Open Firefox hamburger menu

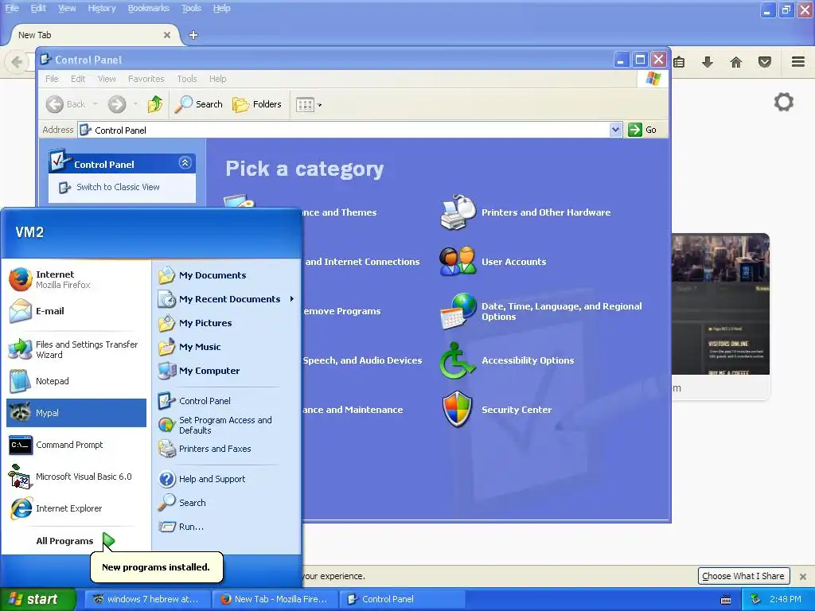(x=798, y=62)
